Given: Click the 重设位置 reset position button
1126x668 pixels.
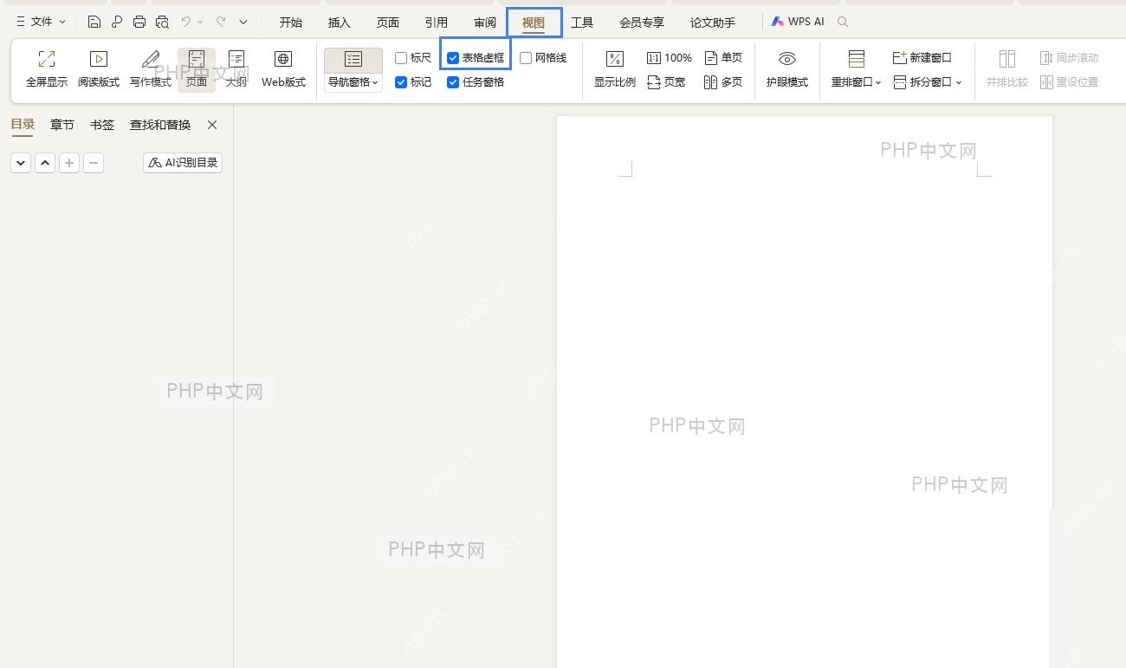Looking at the screenshot, I should (1070, 82).
